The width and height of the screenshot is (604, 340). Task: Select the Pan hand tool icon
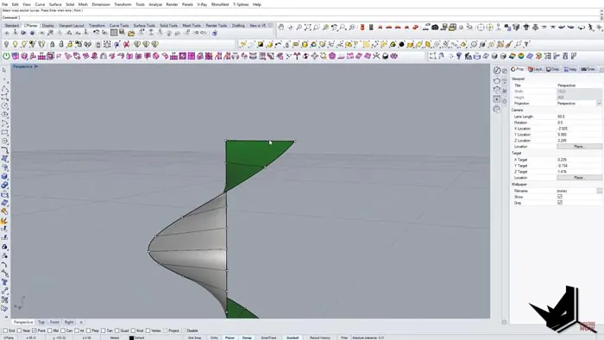pyautogui.click(x=281, y=27)
